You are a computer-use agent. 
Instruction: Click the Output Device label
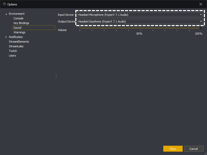point(67,21)
